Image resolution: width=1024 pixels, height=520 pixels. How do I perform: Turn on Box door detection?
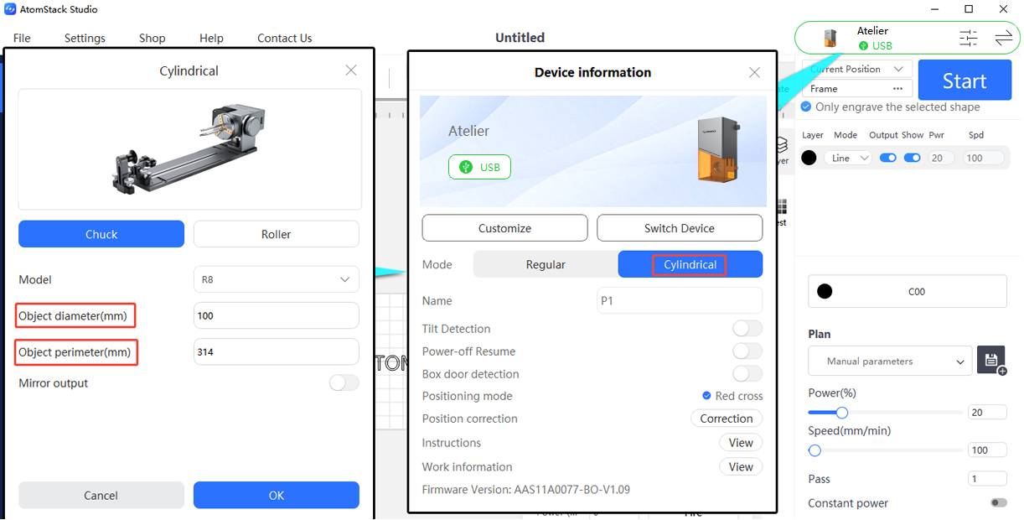[747, 374]
